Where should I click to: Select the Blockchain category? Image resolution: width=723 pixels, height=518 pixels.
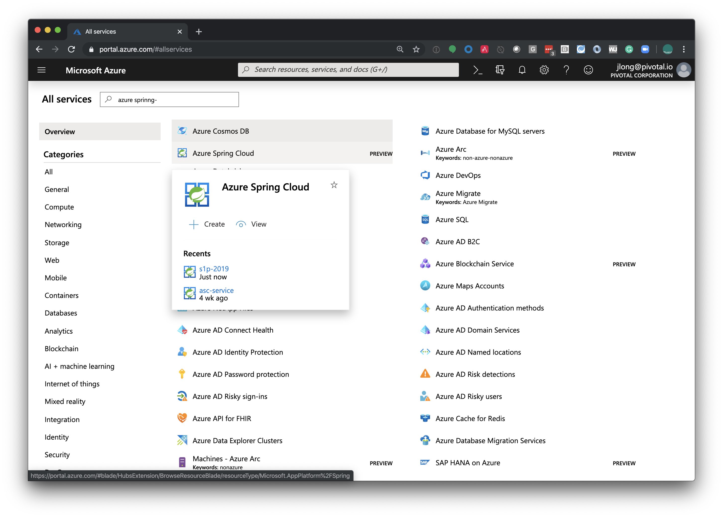(62, 349)
